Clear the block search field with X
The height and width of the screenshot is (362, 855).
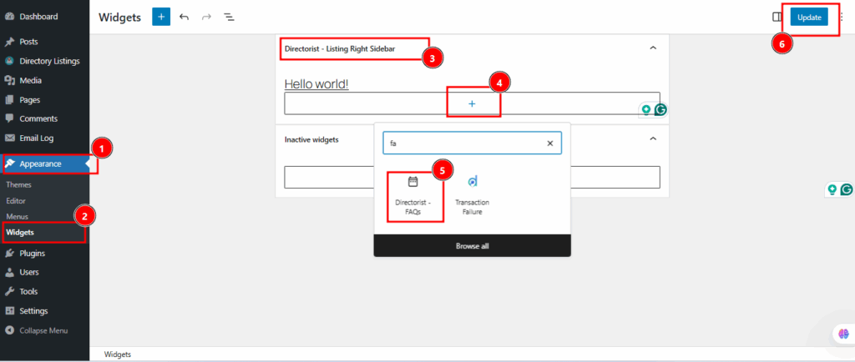click(x=549, y=143)
